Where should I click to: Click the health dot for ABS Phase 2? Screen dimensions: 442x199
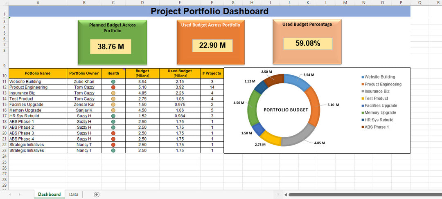point(113,127)
